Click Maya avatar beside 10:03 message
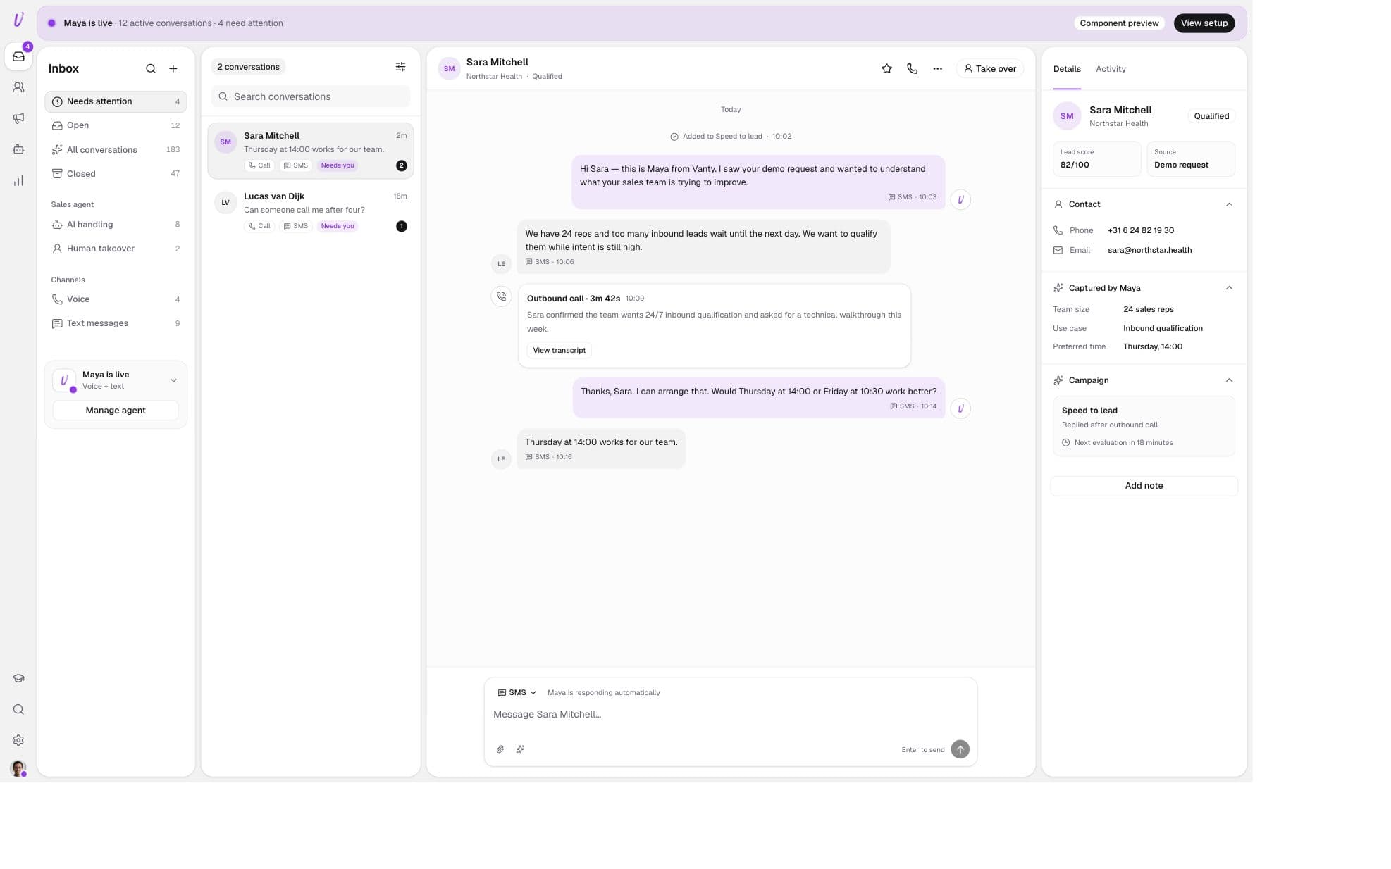This screenshot has width=1391, height=869. (x=960, y=199)
